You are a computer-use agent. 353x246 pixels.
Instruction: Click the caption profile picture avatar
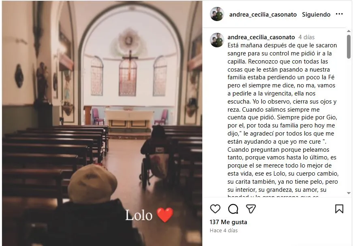click(x=217, y=40)
